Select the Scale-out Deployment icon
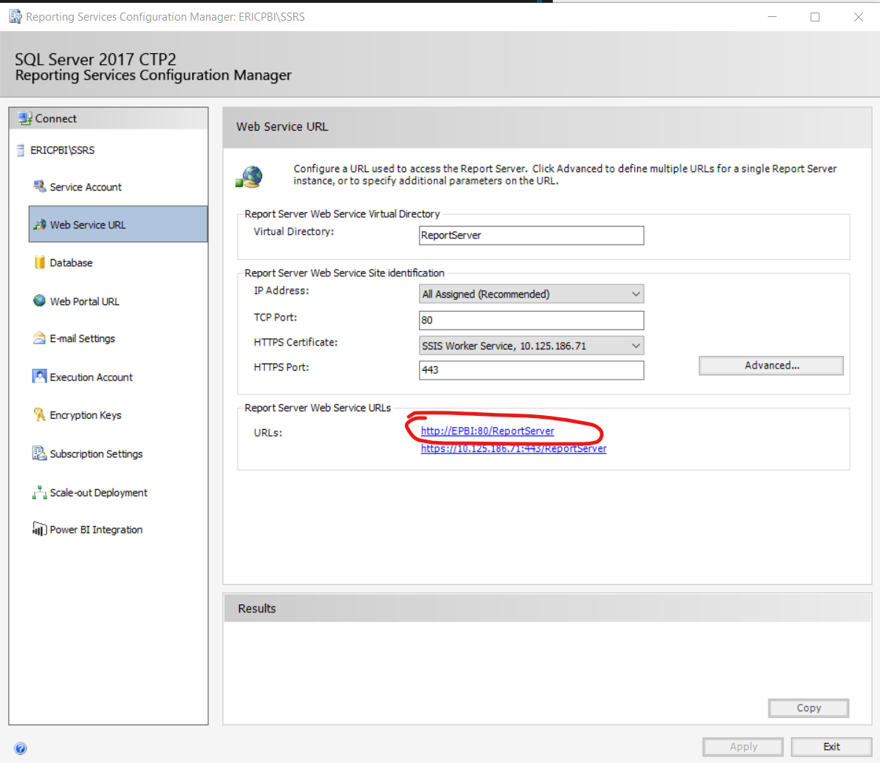The width and height of the screenshot is (880, 763). click(x=39, y=492)
